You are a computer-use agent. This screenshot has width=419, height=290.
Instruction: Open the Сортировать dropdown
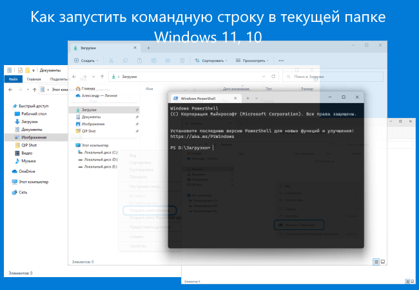click(211, 61)
